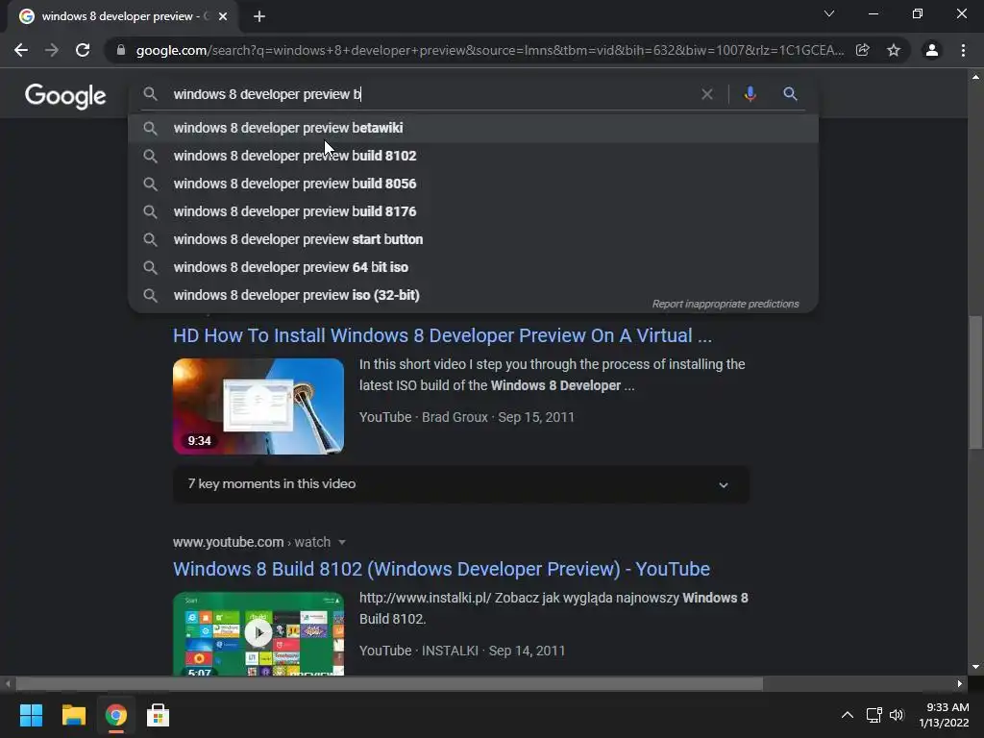Clear the search box with the X
Viewport: 984px width, 738px height.
click(x=706, y=94)
